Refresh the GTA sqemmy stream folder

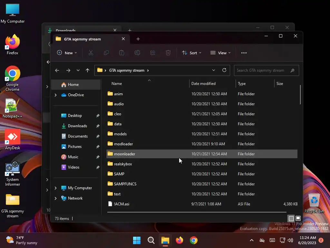(224, 70)
